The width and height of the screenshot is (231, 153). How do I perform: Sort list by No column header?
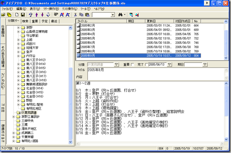197,21
